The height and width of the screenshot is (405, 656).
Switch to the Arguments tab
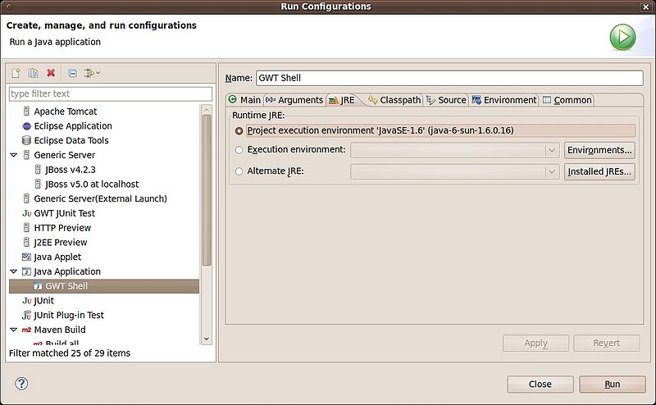click(294, 100)
